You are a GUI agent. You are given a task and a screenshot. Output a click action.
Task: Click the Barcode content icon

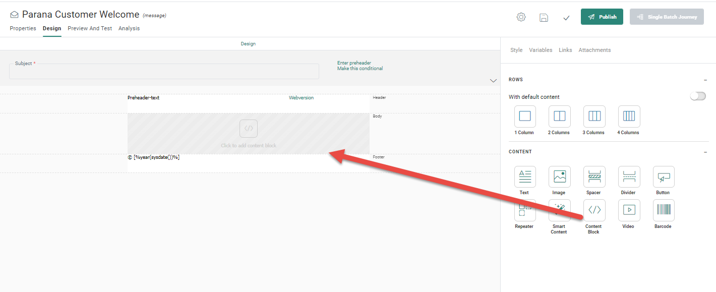[663, 210]
